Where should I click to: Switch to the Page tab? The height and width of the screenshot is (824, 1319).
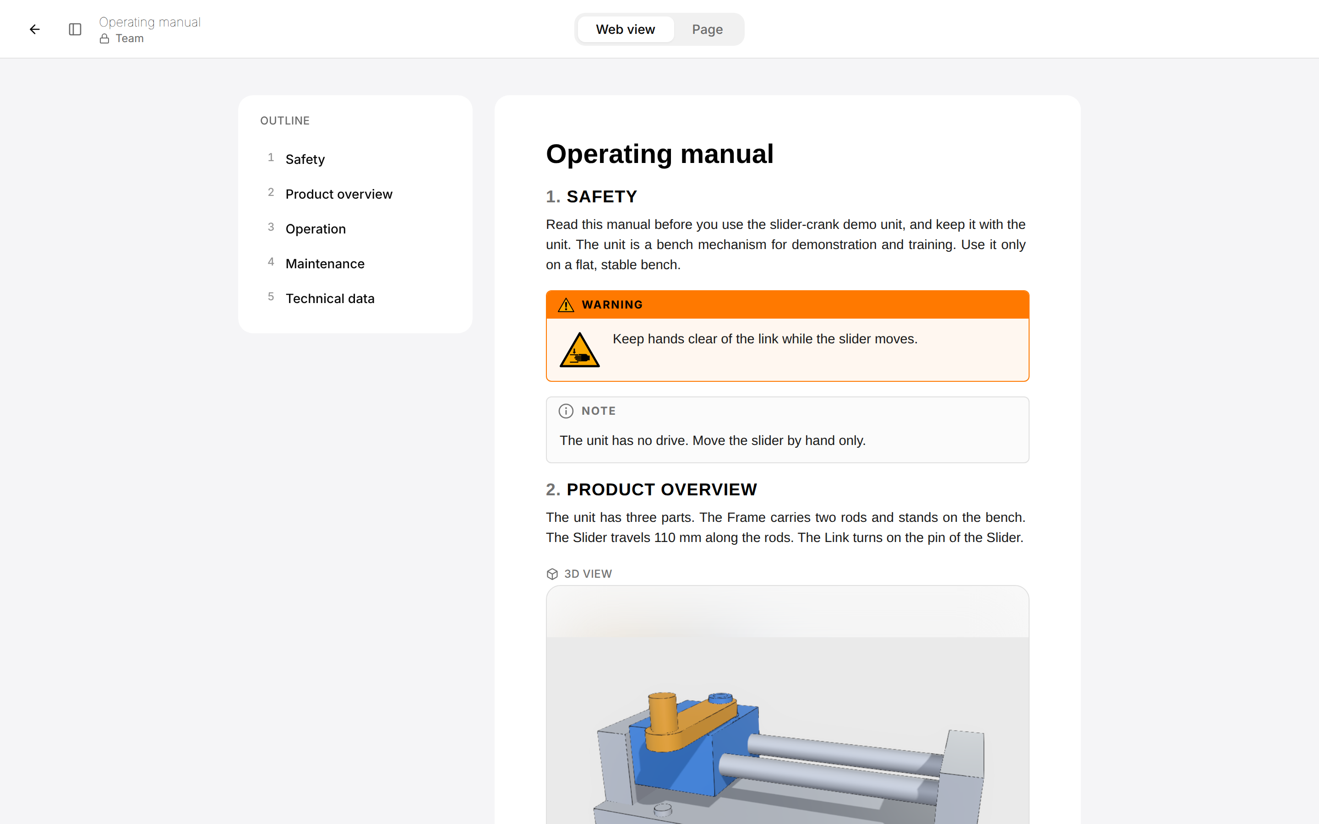coord(707,29)
